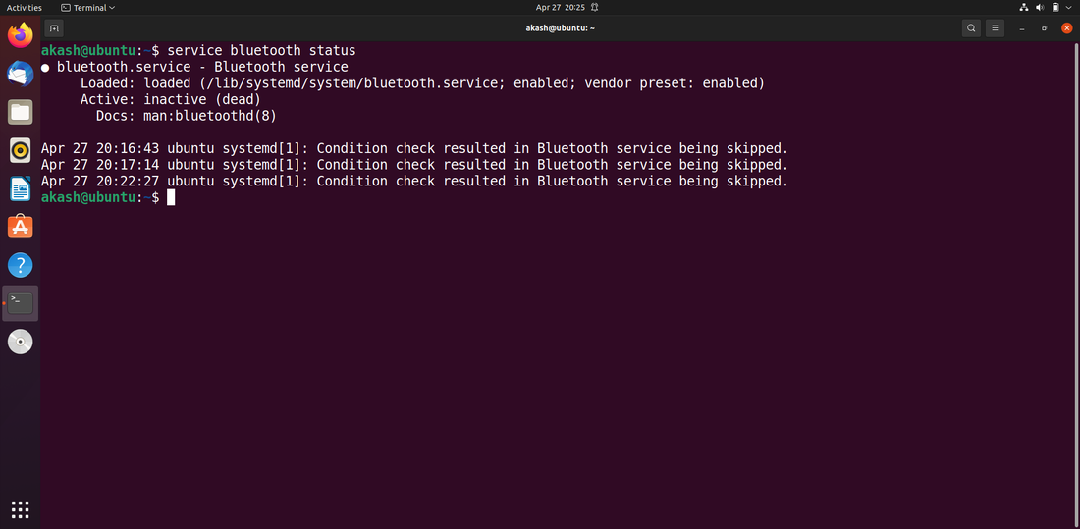
Task: Click the terminal search icon
Action: click(x=971, y=28)
